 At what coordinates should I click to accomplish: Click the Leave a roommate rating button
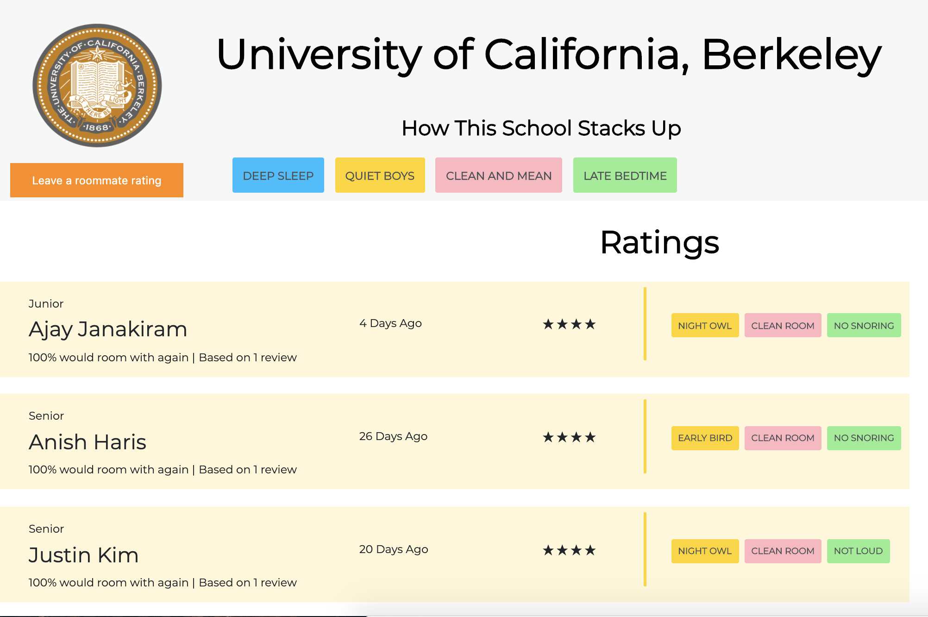[x=97, y=180]
